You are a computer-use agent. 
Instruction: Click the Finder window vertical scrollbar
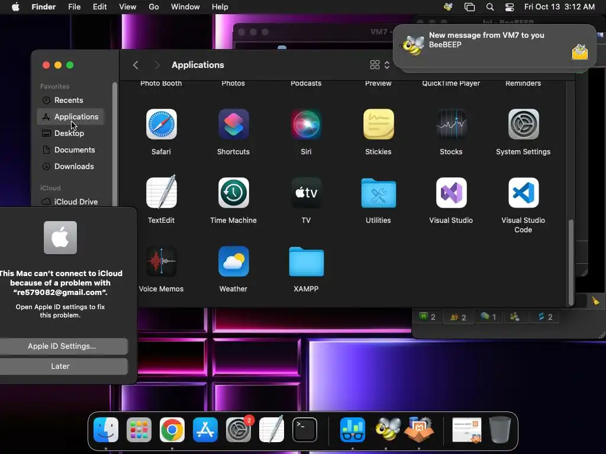click(x=571, y=262)
